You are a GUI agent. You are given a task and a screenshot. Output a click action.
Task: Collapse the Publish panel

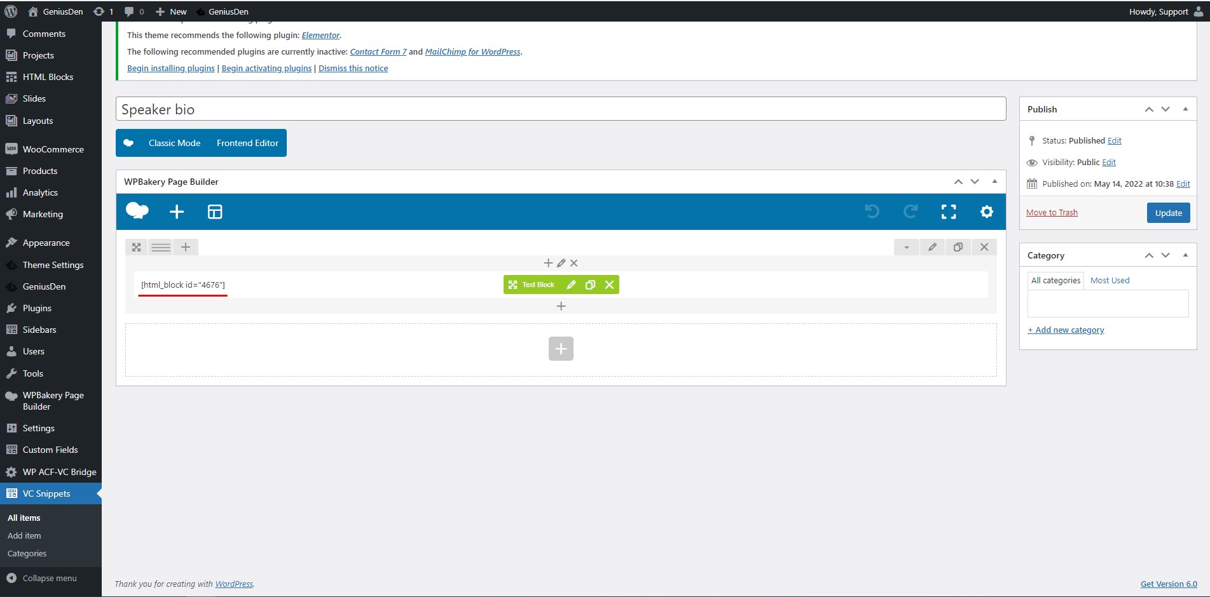point(1185,109)
